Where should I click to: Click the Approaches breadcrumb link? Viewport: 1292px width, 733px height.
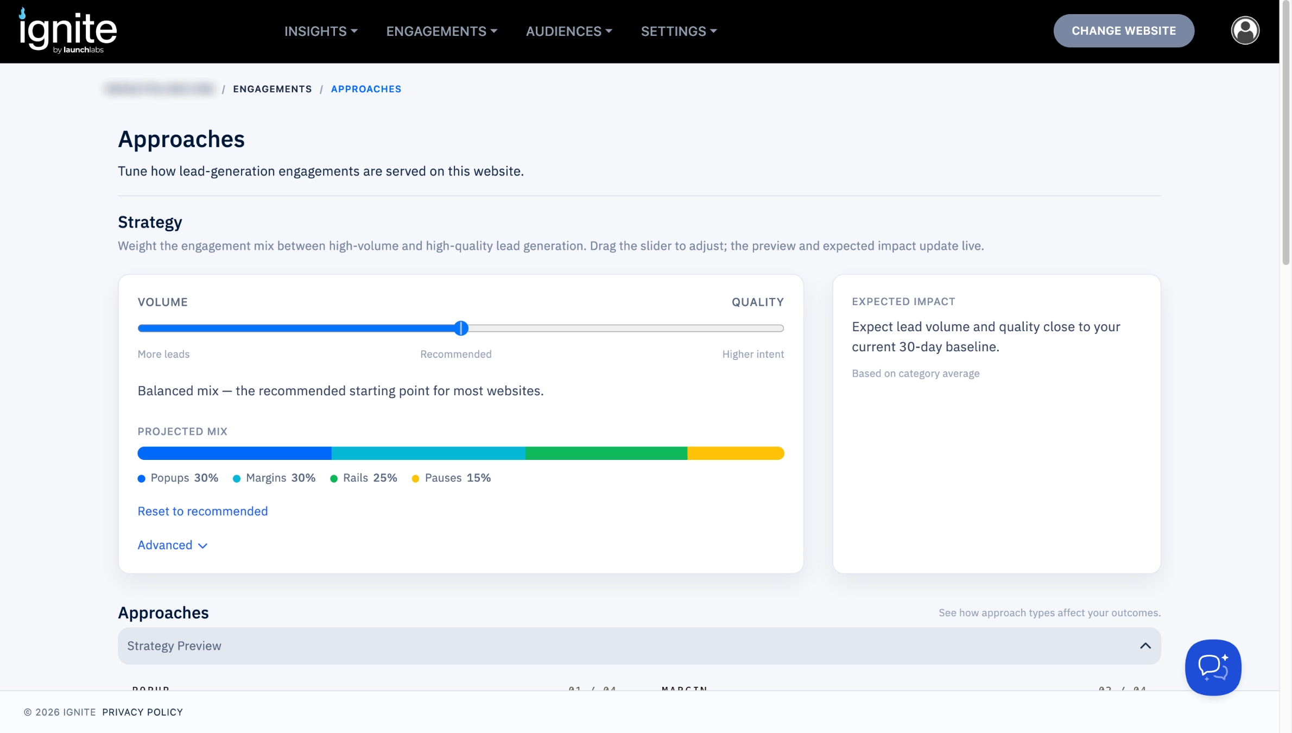point(366,89)
